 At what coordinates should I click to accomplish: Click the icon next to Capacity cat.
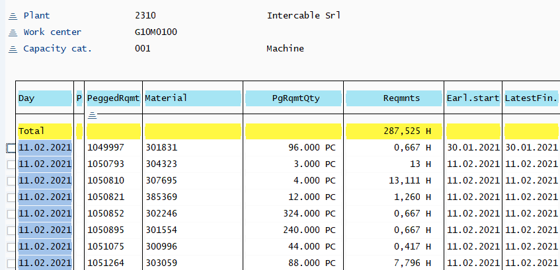tap(12, 49)
